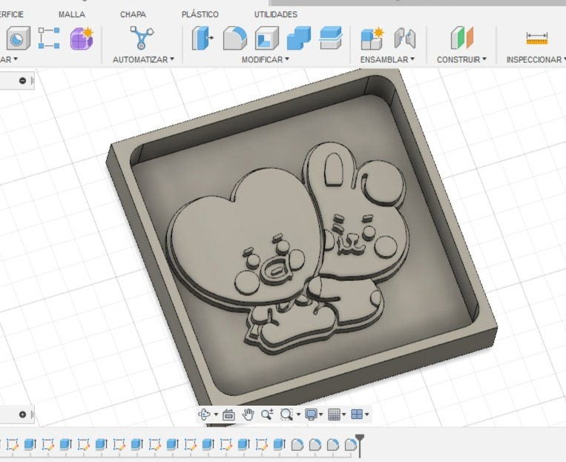Expand the Grid and Snaps dropdown arrow
The image size is (566, 462).
pyautogui.click(x=343, y=415)
